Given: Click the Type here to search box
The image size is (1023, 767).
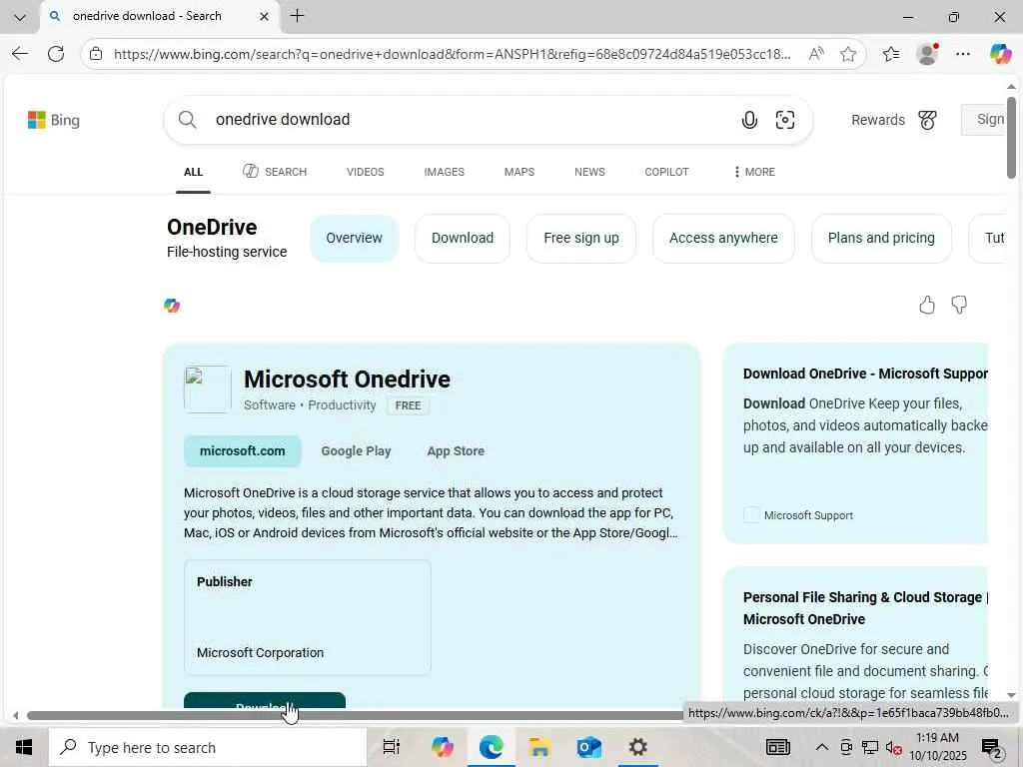Looking at the screenshot, I should click(208, 747).
